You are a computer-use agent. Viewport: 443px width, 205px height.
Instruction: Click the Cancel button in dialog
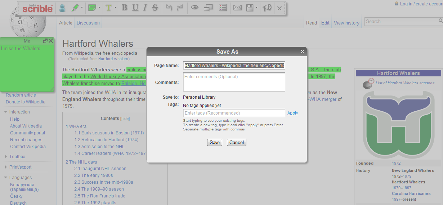pyautogui.click(x=237, y=142)
